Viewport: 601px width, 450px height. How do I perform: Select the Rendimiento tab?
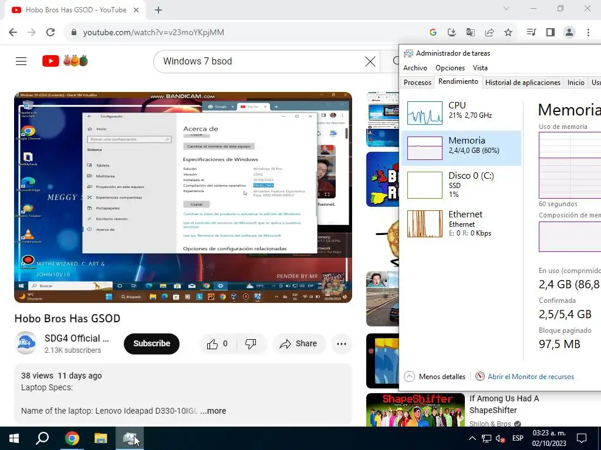[x=458, y=81]
